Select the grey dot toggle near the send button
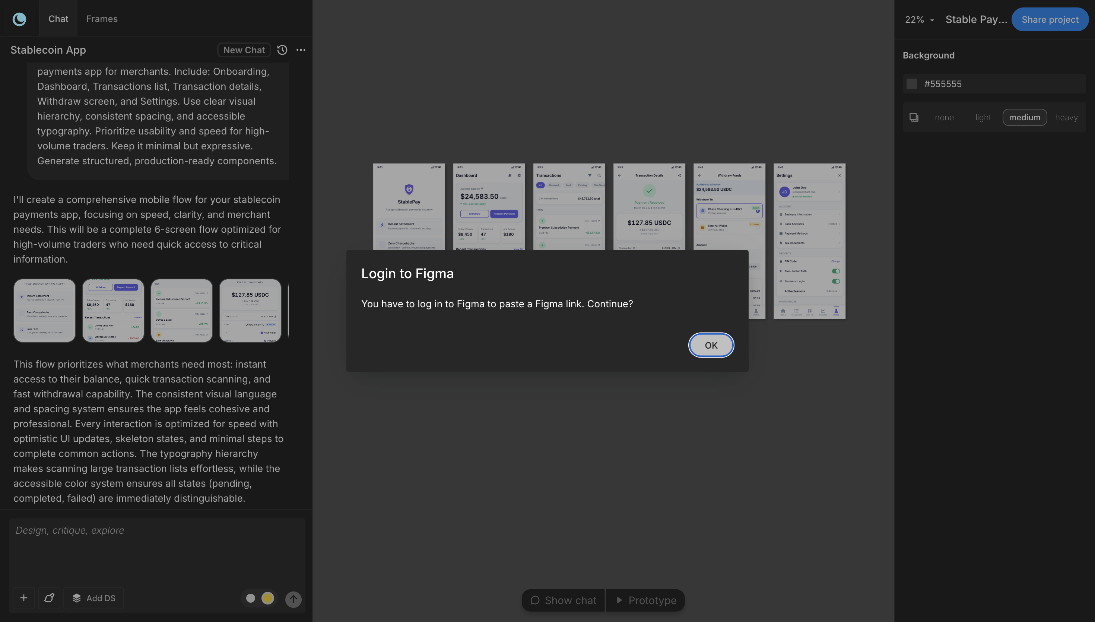The image size is (1095, 622). [x=251, y=598]
